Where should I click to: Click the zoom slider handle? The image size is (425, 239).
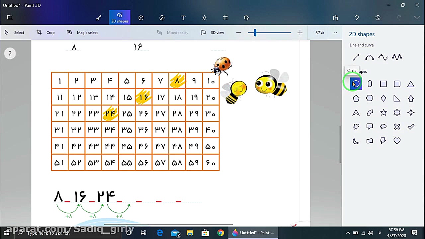255,33
